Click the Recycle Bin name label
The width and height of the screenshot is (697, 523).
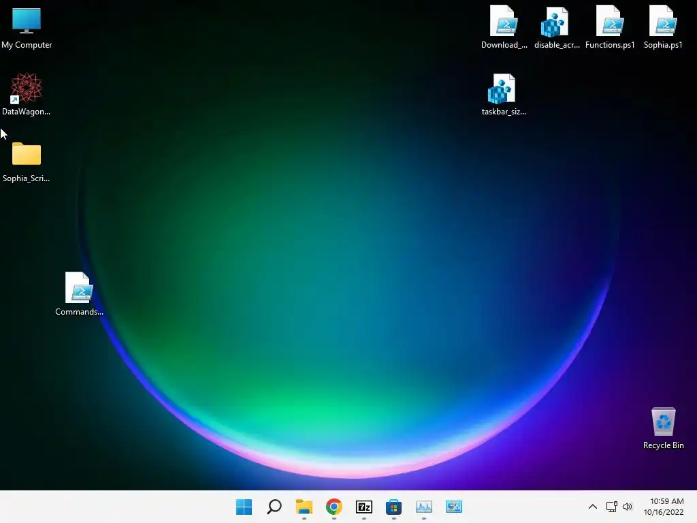pyautogui.click(x=663, y=445)
